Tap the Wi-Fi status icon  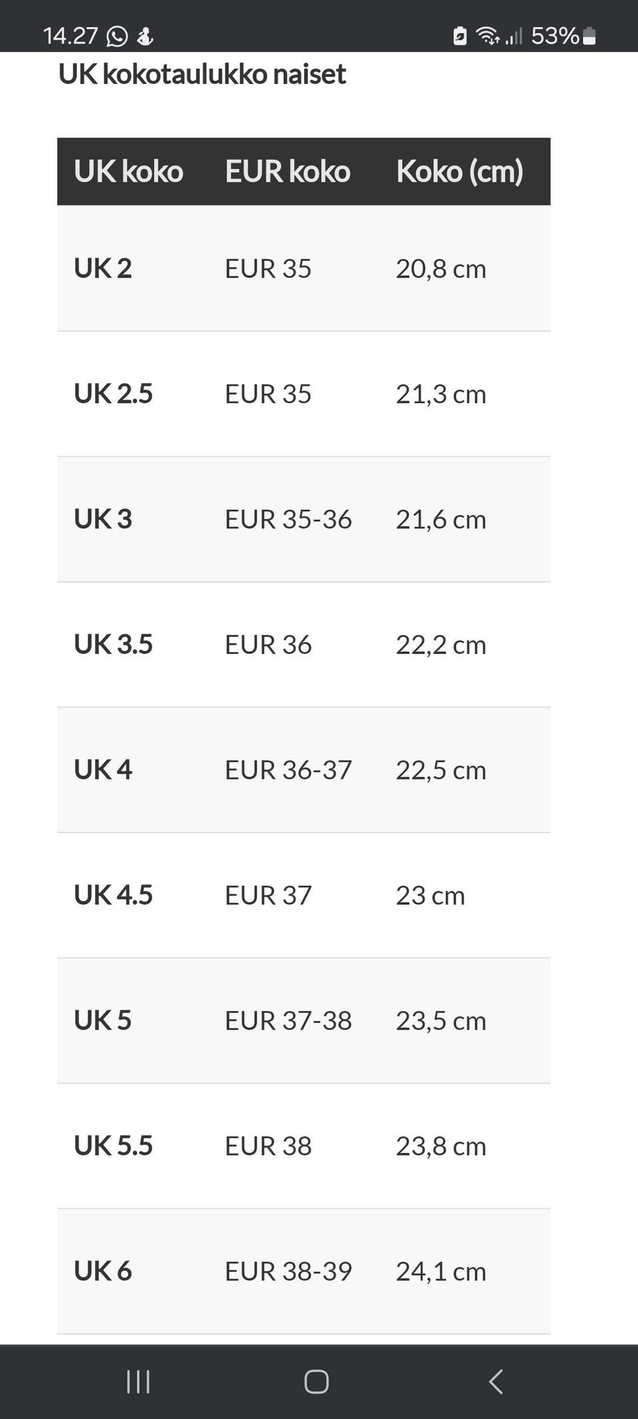(x=487, y=36)
